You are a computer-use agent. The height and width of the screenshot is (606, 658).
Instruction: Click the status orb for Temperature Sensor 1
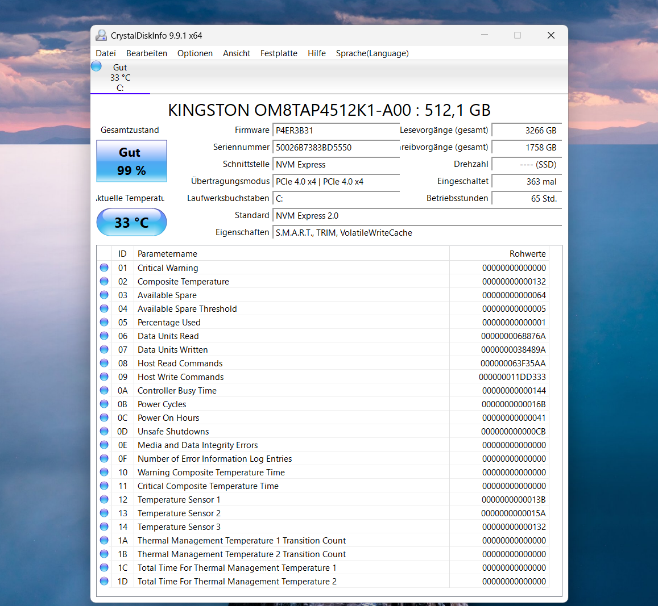[x=104, y=499]
